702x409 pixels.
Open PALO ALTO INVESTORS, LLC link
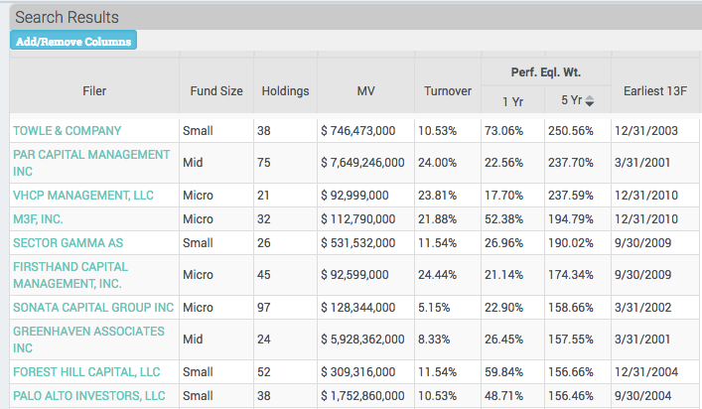pos(88,395)
